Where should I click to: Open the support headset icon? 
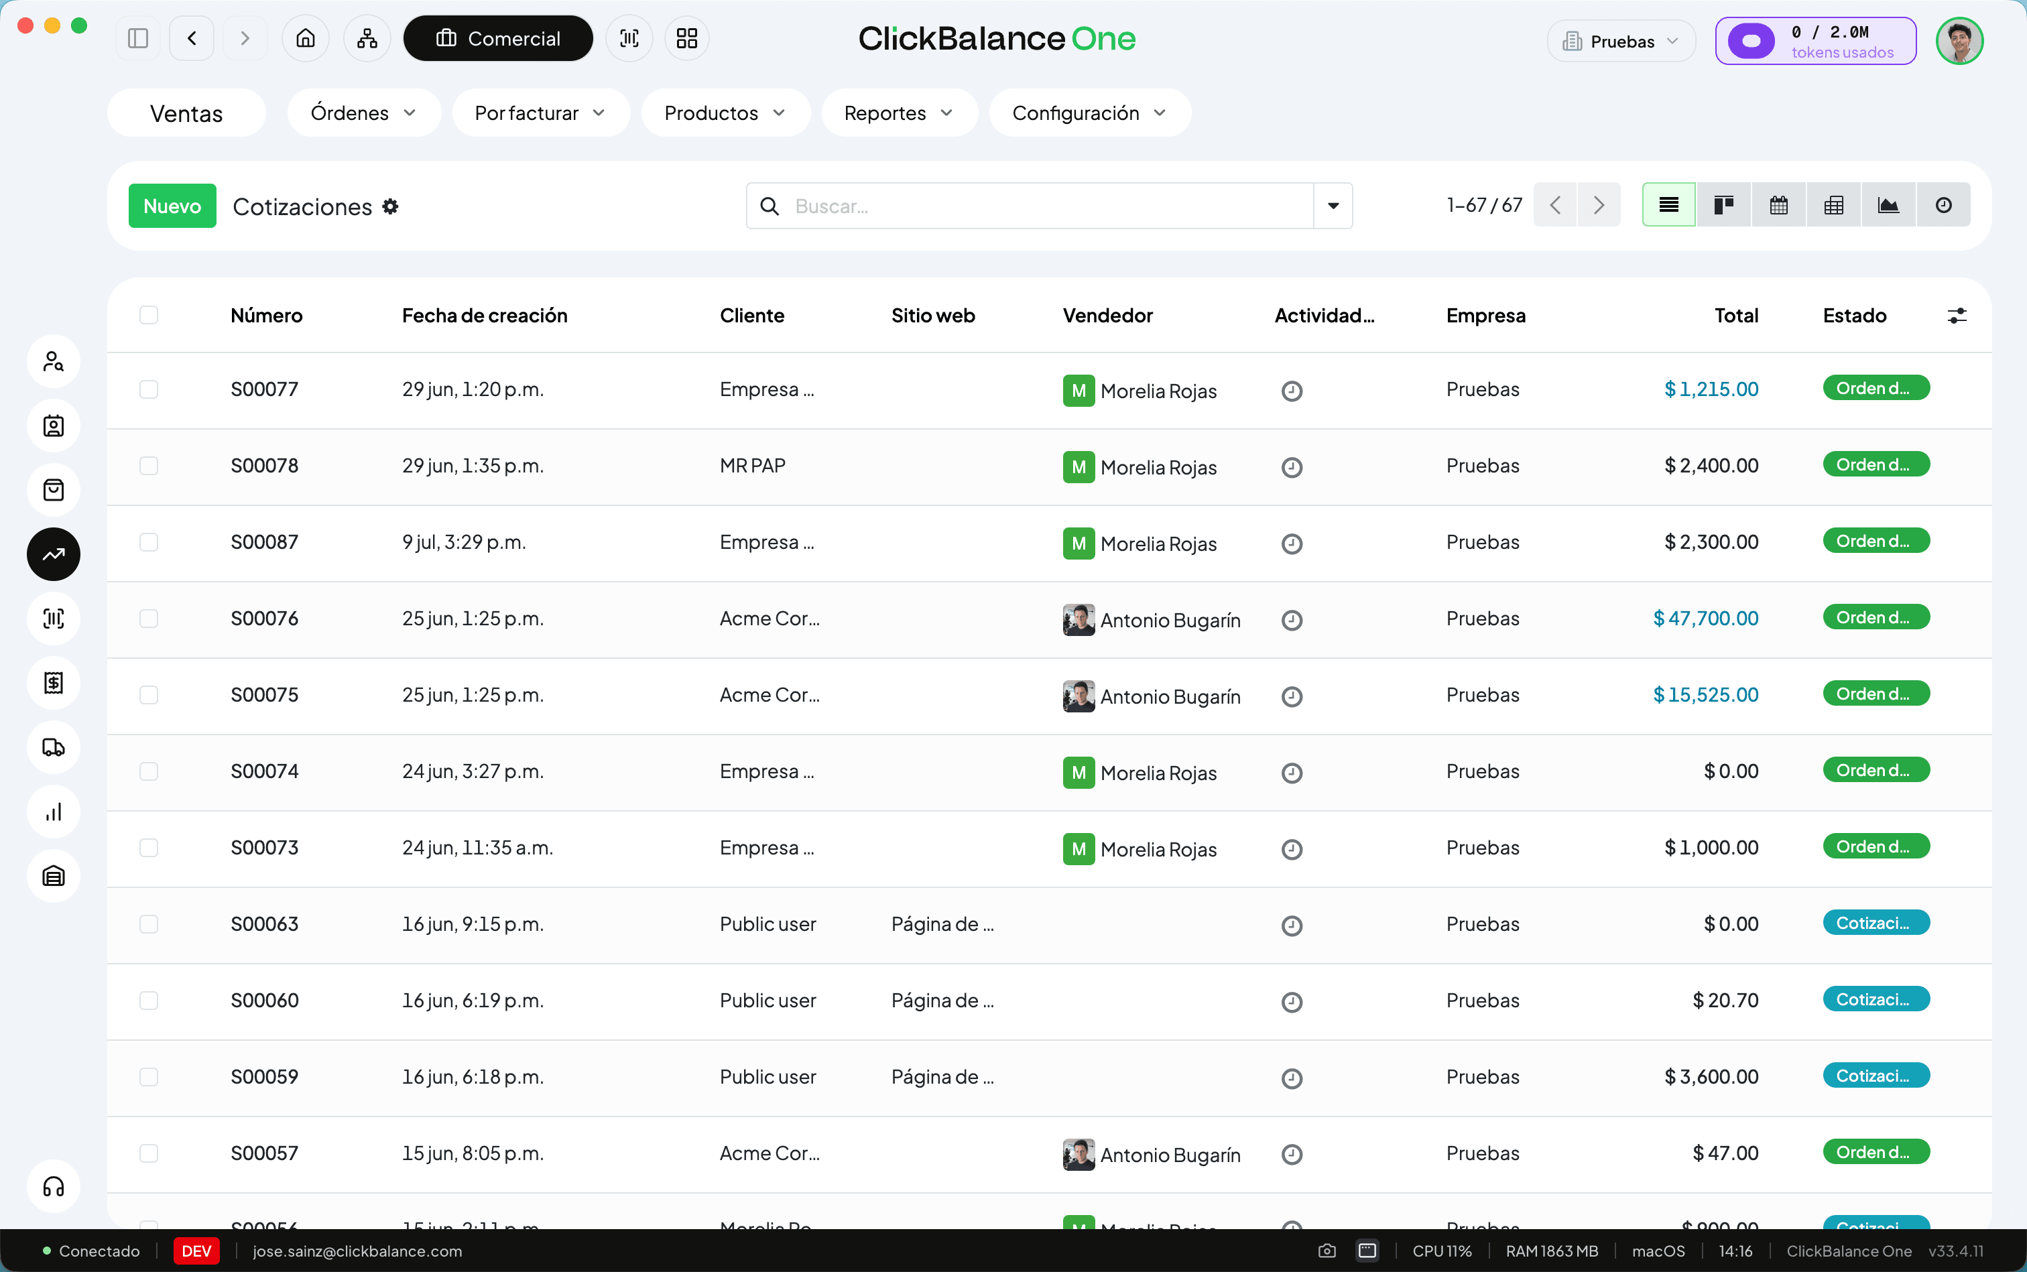pyautogui.click(x=54, y=1186)
